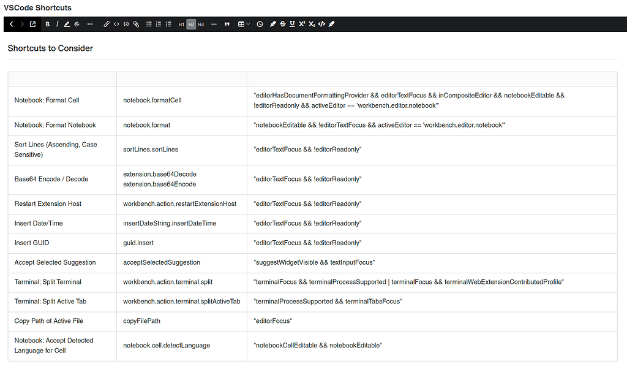Toggle Heading 2 formatting
627x372 pixels.
tap(191, 24)
